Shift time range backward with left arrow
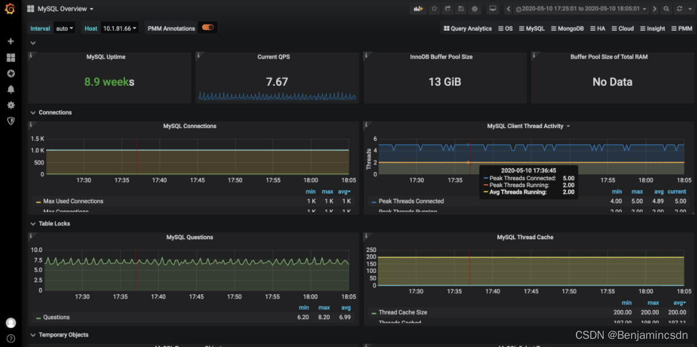 (508, 9)
